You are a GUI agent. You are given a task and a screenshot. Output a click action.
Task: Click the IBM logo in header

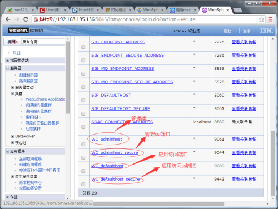[x=266, y=31]
